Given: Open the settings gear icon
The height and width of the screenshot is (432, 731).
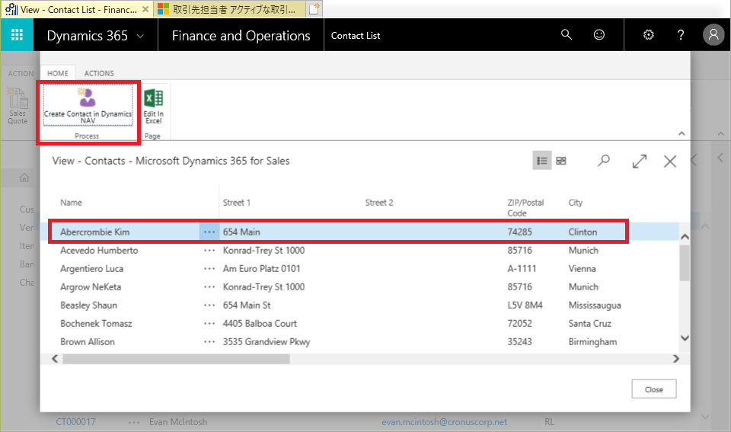Looking at the screenshot, I should point(649,34).
